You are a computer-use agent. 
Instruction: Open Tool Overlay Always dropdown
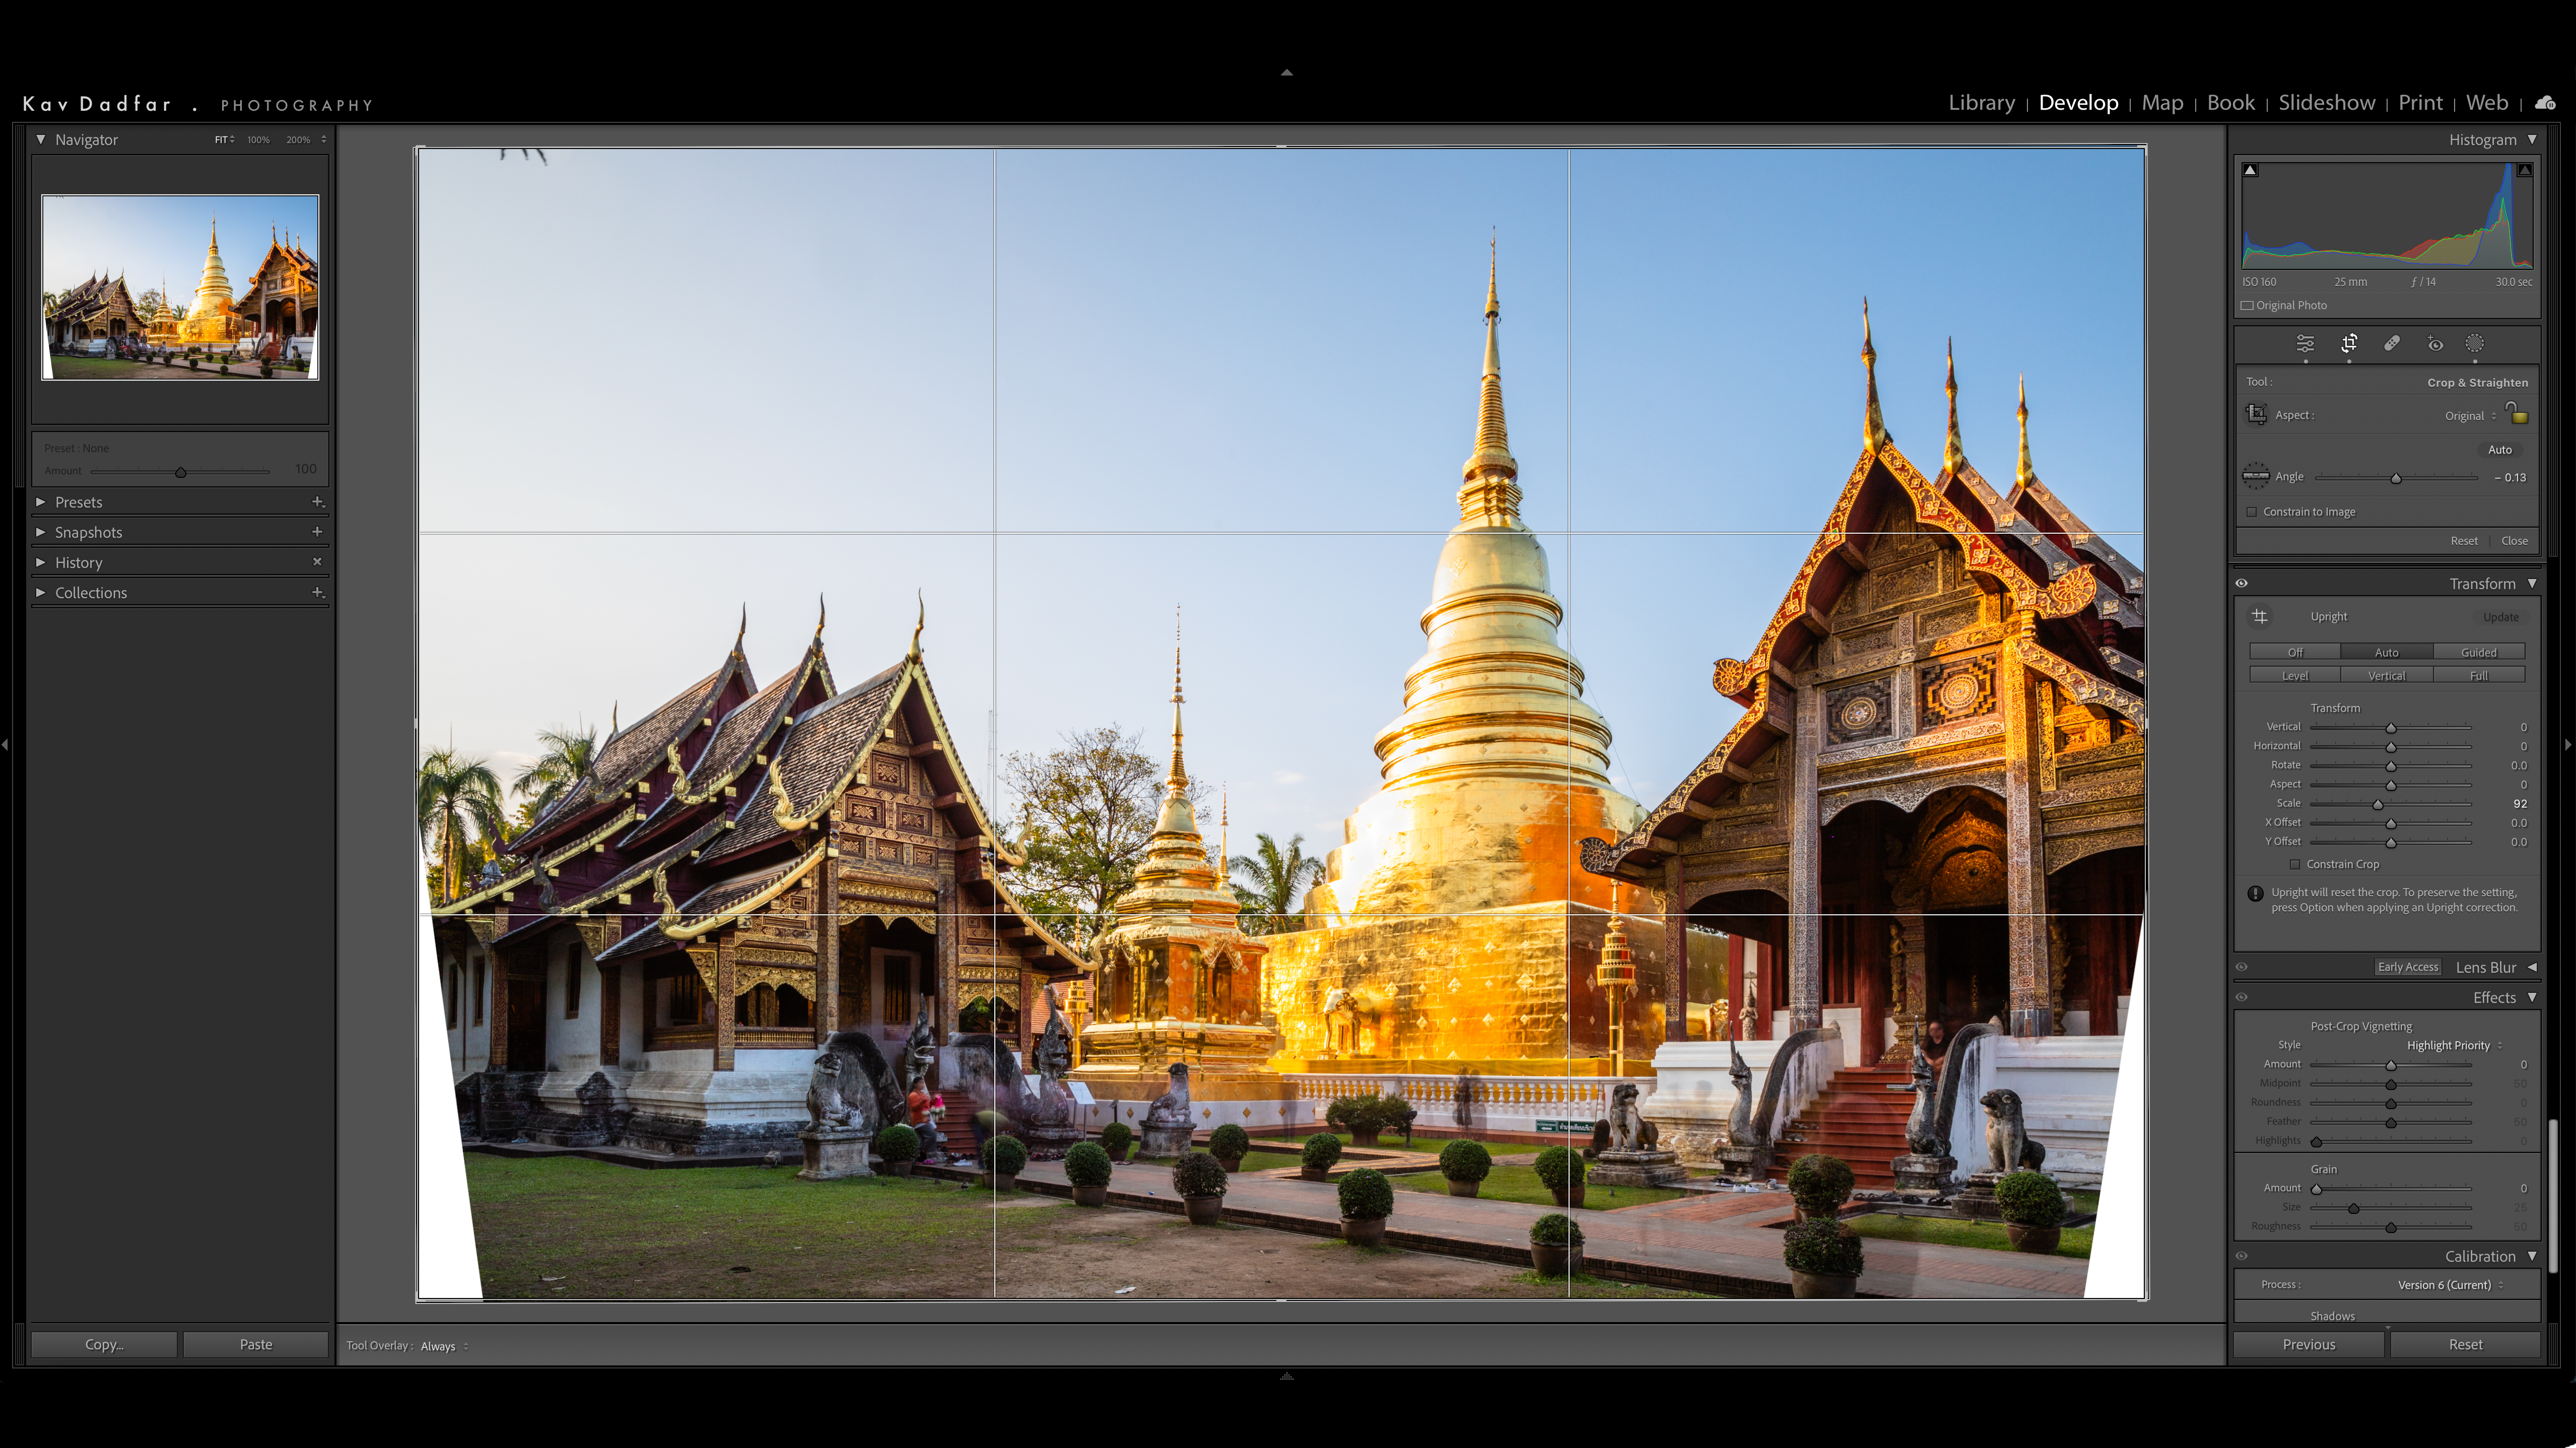pos(444,1346)
